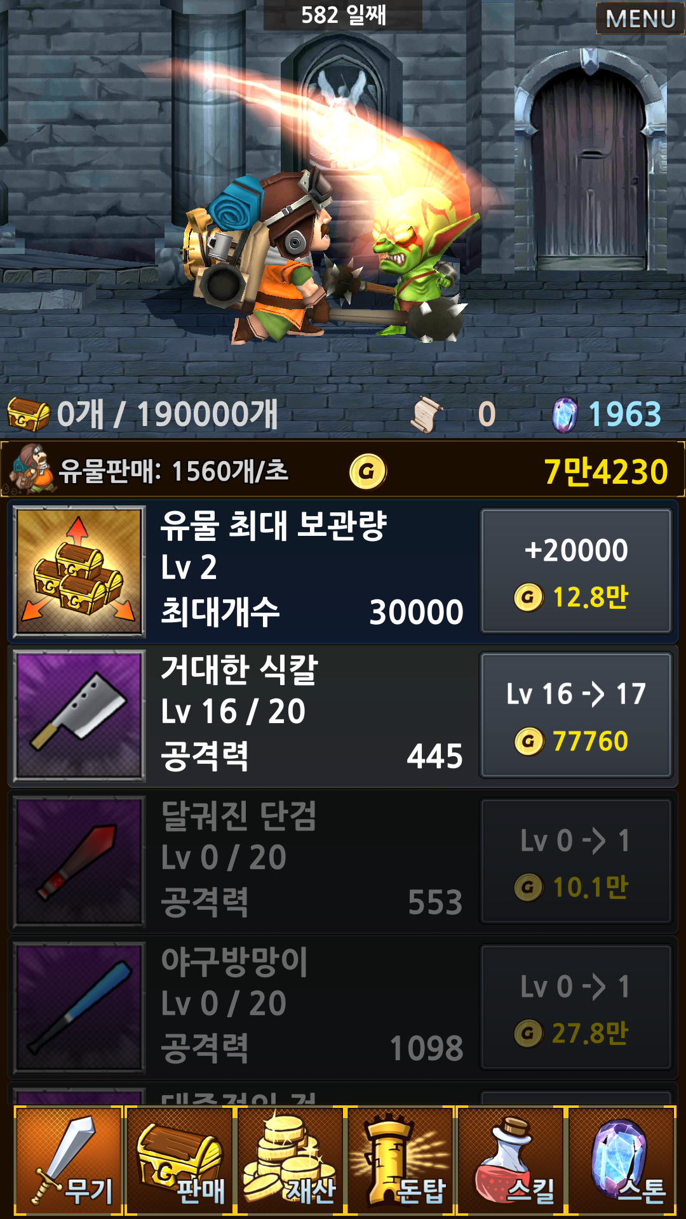Viewport: 686px width, 1219px height.
Task: Tap the treasure chest counter icon
Action: (29, 414)
